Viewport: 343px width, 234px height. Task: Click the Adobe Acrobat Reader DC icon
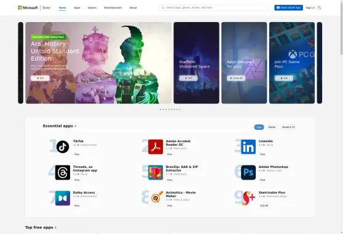tap(156, 147)
